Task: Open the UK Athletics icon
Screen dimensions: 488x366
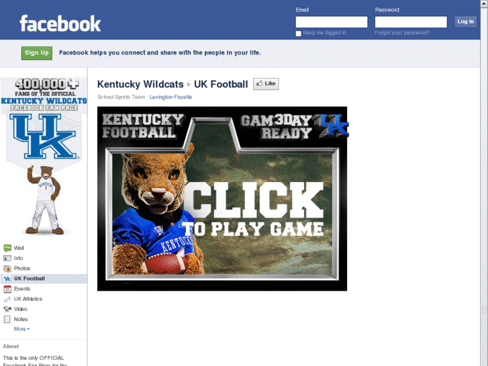Action: tap(7, 299)
